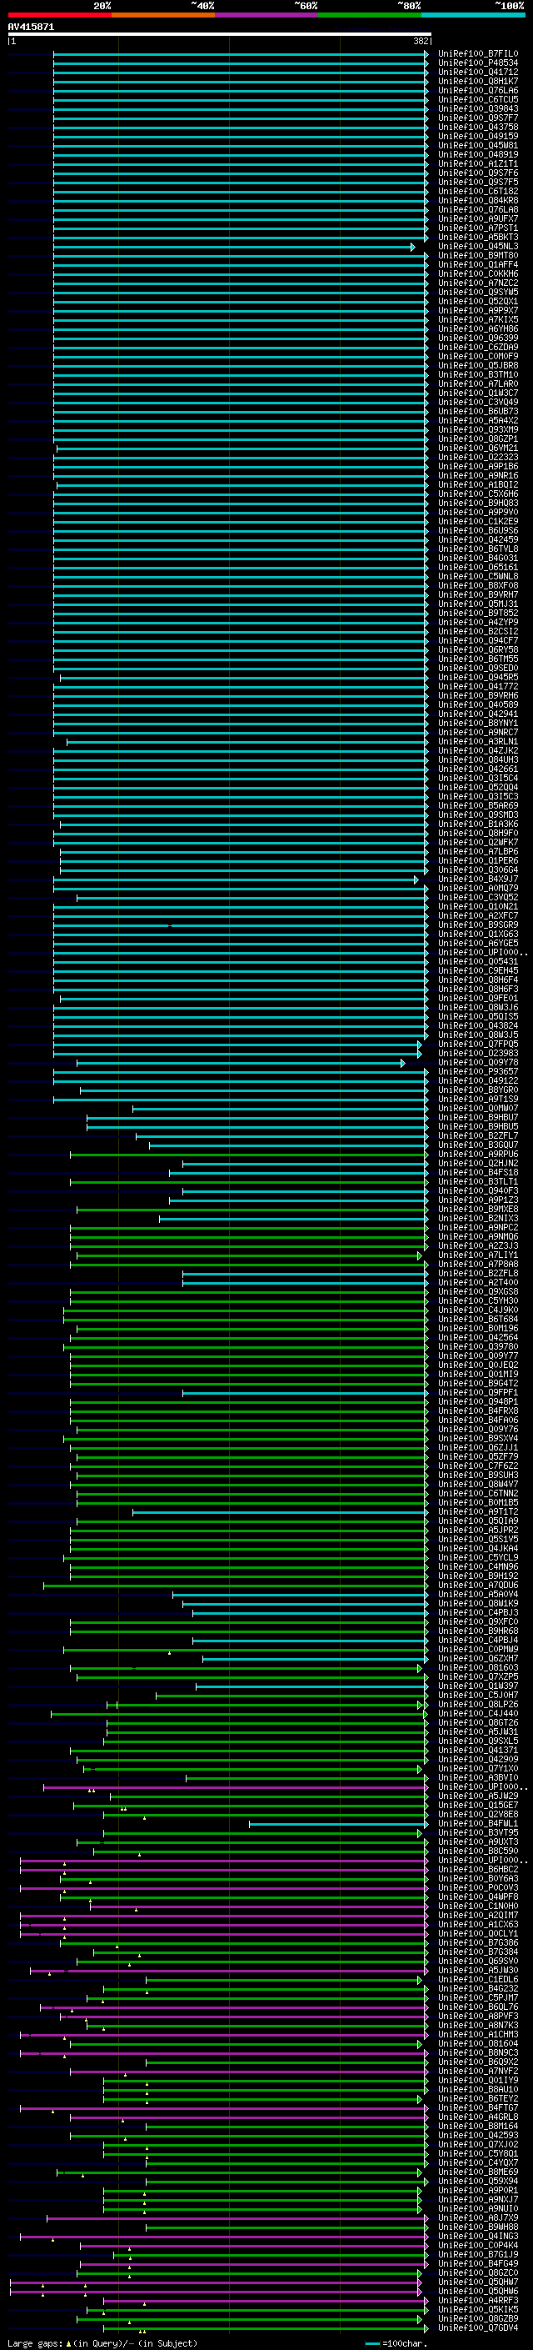Screen dimensions: 533x2350
Task: Select label UniRef100_C3VQ49
Action: [x=477, y=403]
